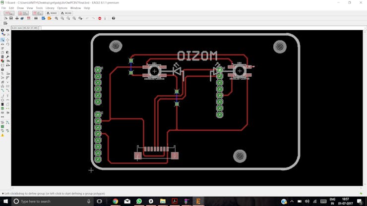Open the Options menu

62,8
